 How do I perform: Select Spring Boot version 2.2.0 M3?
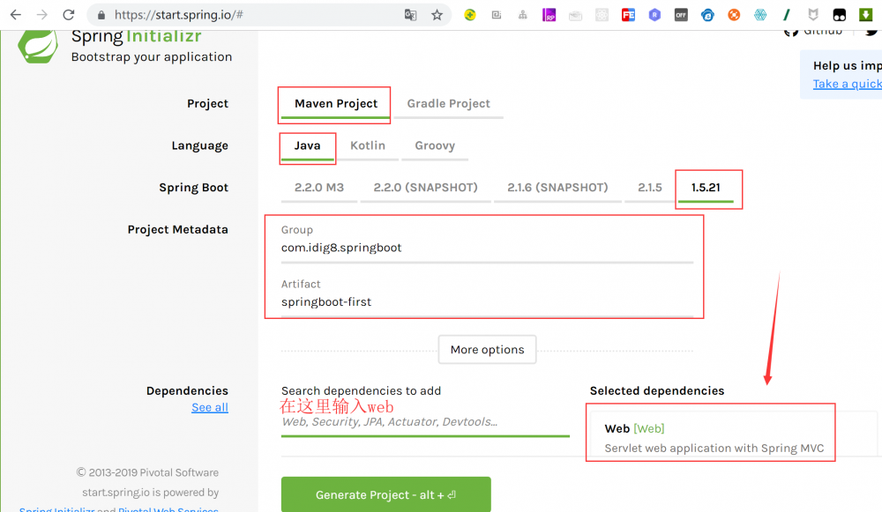pyautogui.click(x=319, y=188)
